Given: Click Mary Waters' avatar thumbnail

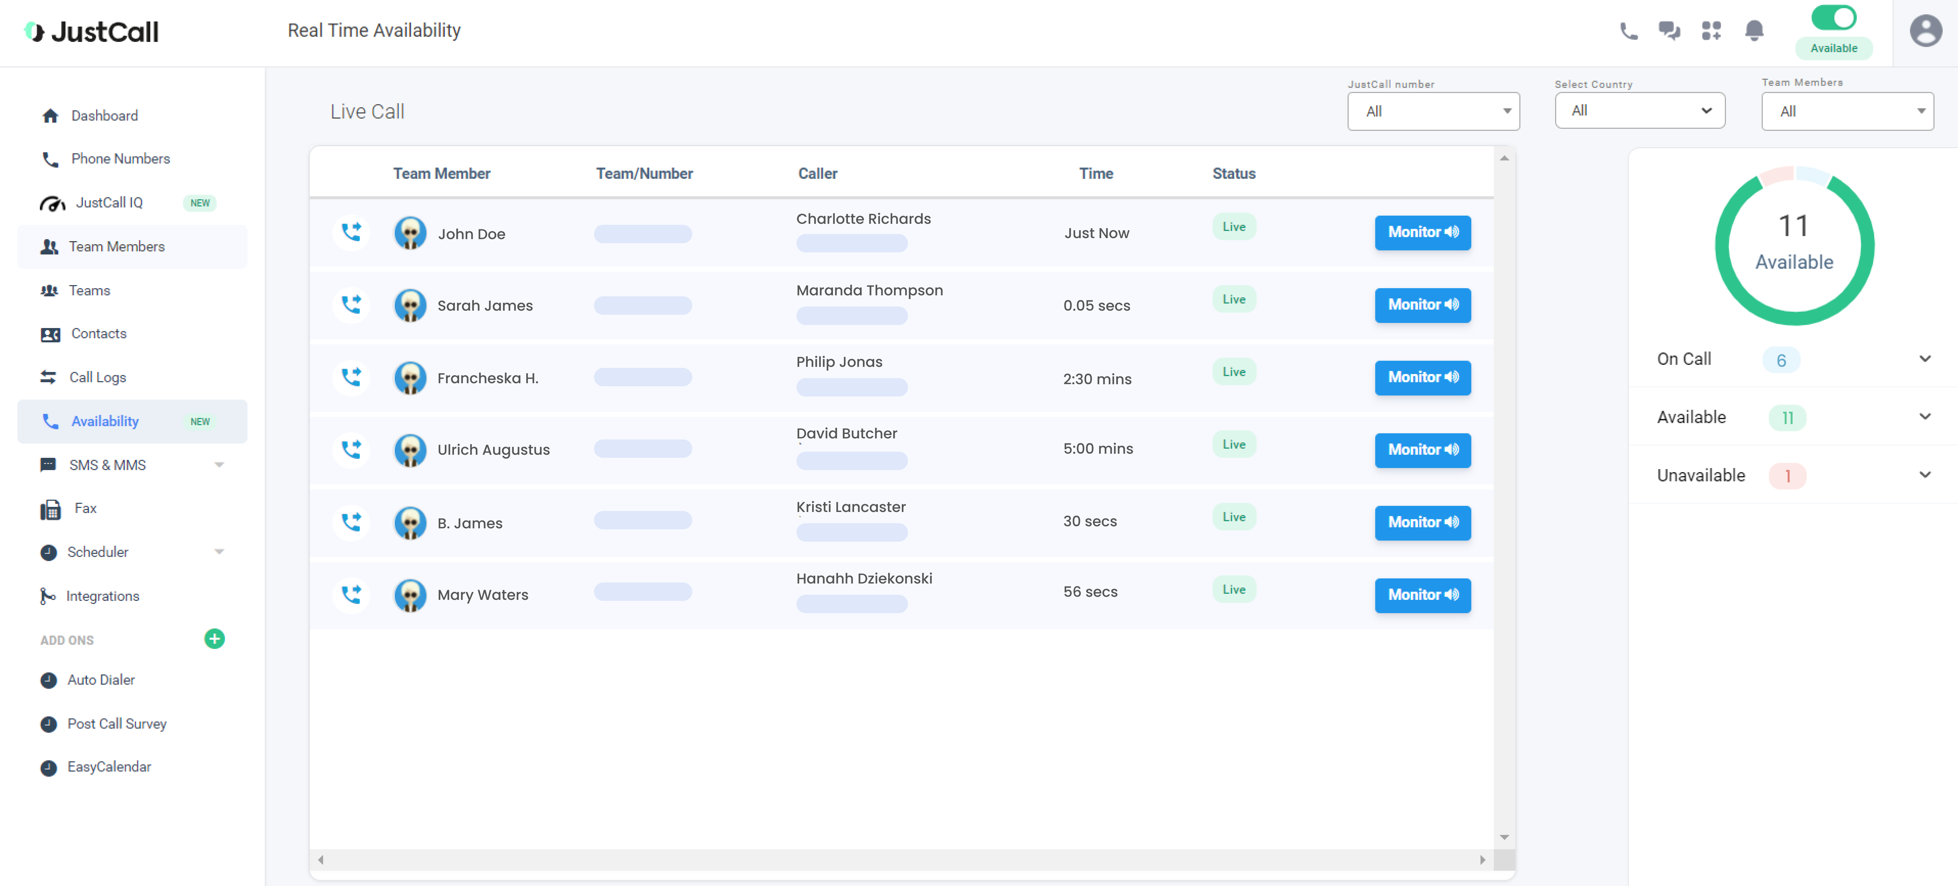Looking at the screenshot, I should pos(410,595).
